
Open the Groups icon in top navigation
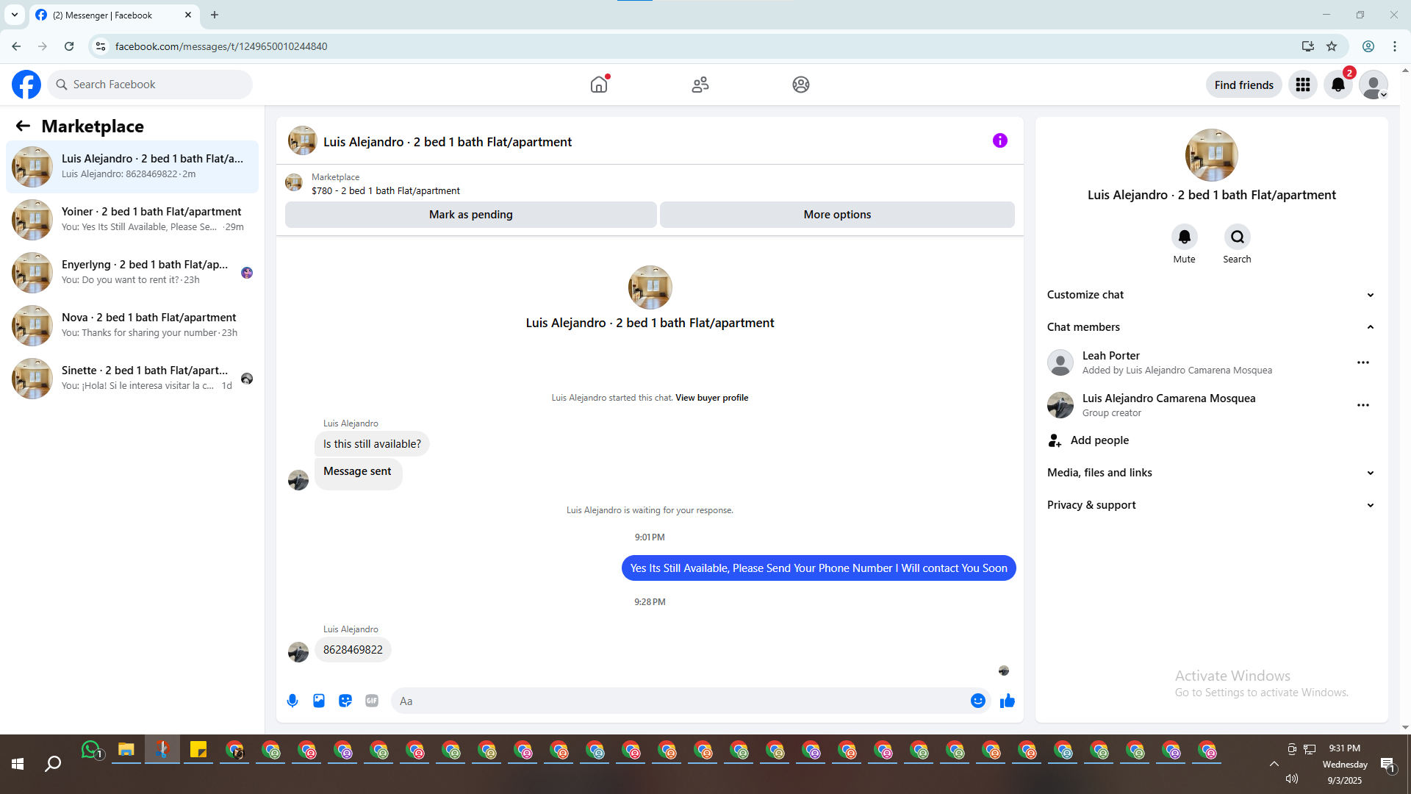click(801, 85)
